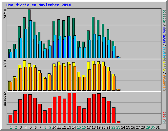Select day label 27 on the x-axis
Viewport: 168px width, 131px height.
138,127
